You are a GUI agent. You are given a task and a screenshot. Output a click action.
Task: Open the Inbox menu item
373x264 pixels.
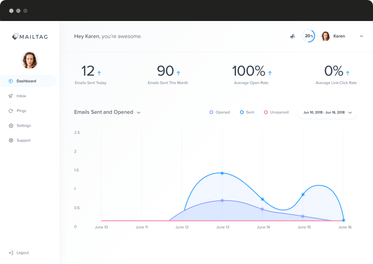pos(21,96)
